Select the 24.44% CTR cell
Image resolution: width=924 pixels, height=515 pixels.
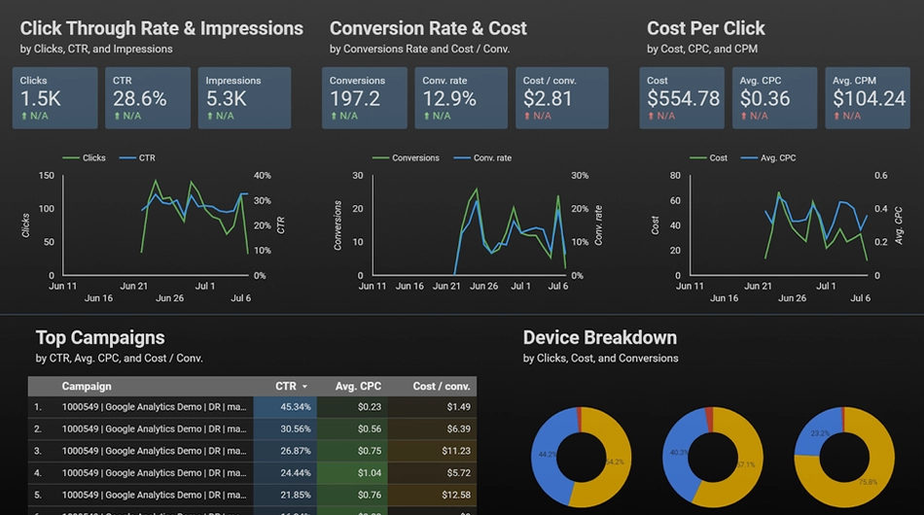285,472
